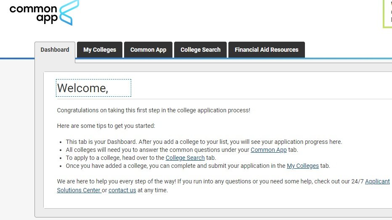
Task: Go to the College Search navigation tab
Action: click(x=201, y=50)
